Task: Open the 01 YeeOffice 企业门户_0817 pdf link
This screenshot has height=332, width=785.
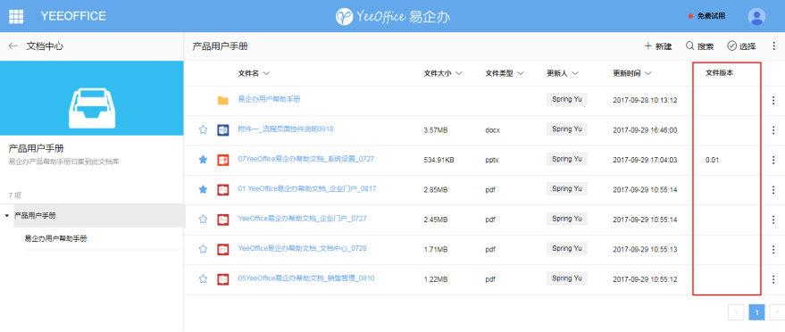Action: pos(307,189)
